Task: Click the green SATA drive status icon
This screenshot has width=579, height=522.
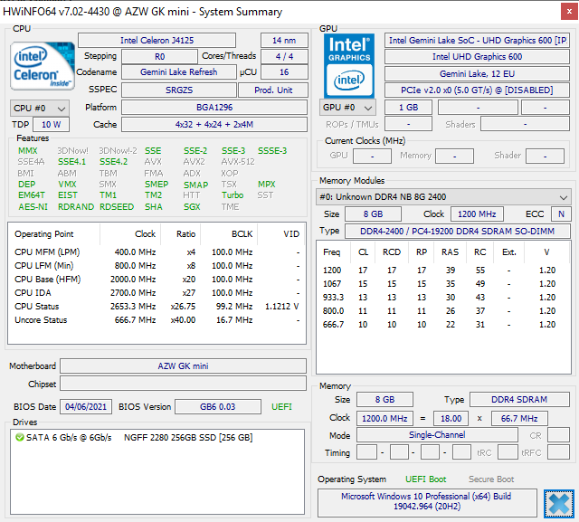Action: click(x=20, y=438)
